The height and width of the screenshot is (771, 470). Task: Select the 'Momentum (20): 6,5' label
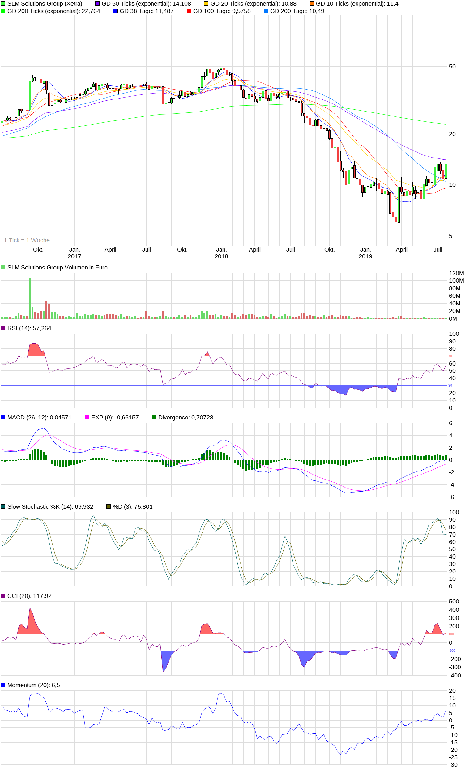[x=34, y=685]
